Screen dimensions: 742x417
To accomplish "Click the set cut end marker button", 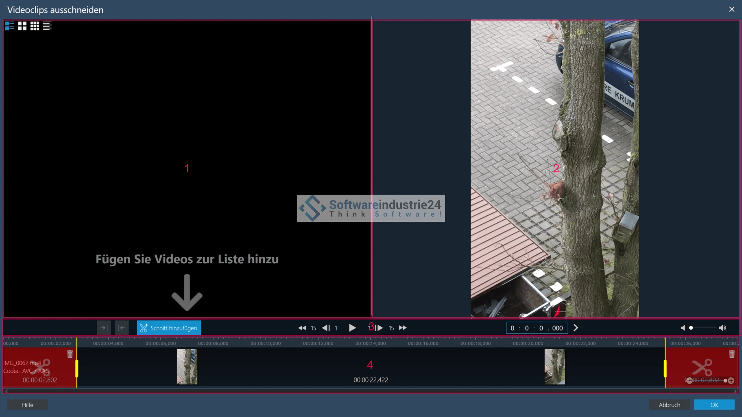I will 103,328.
